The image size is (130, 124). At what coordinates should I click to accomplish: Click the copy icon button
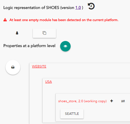pos(44,33)
